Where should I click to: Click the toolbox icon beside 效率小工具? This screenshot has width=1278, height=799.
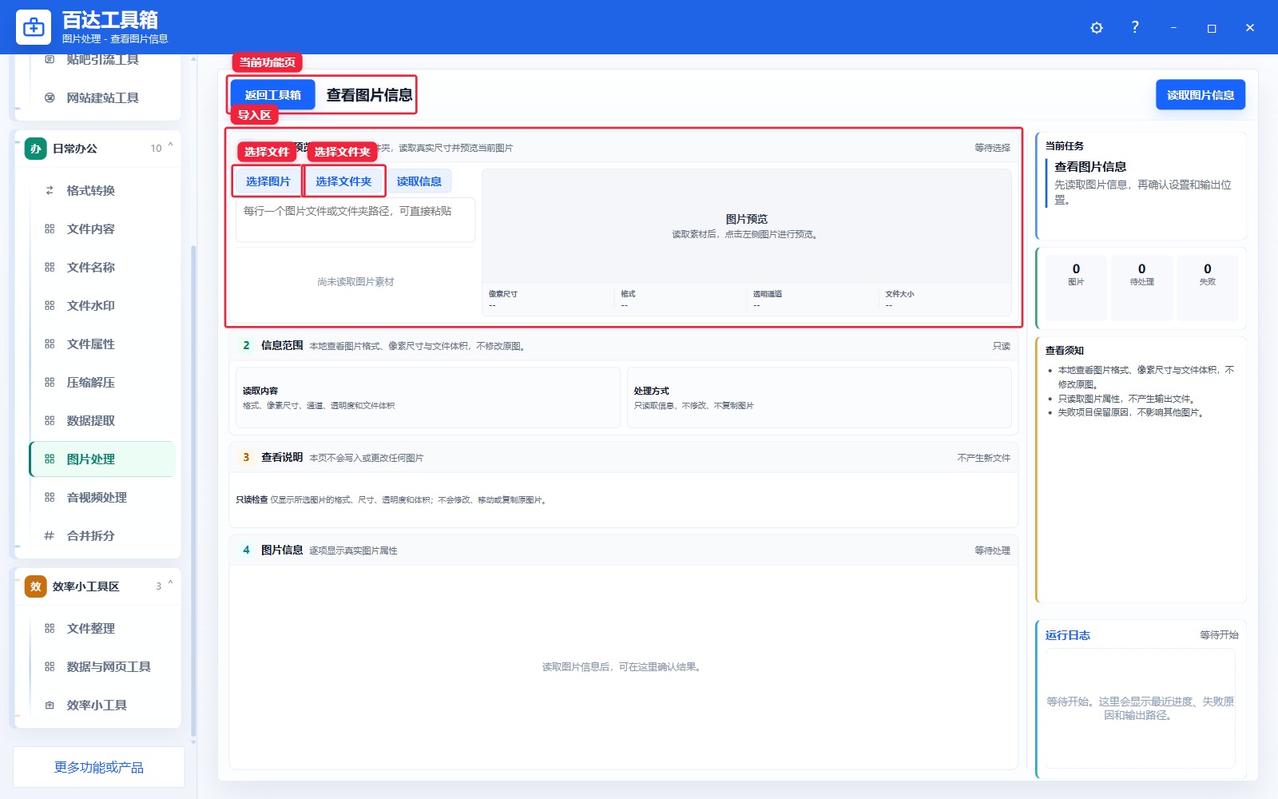click(50, 706)
